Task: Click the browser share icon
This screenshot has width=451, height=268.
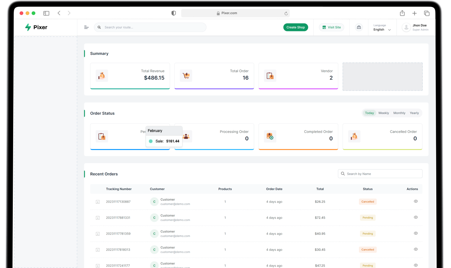Action: tap(402, 13)
